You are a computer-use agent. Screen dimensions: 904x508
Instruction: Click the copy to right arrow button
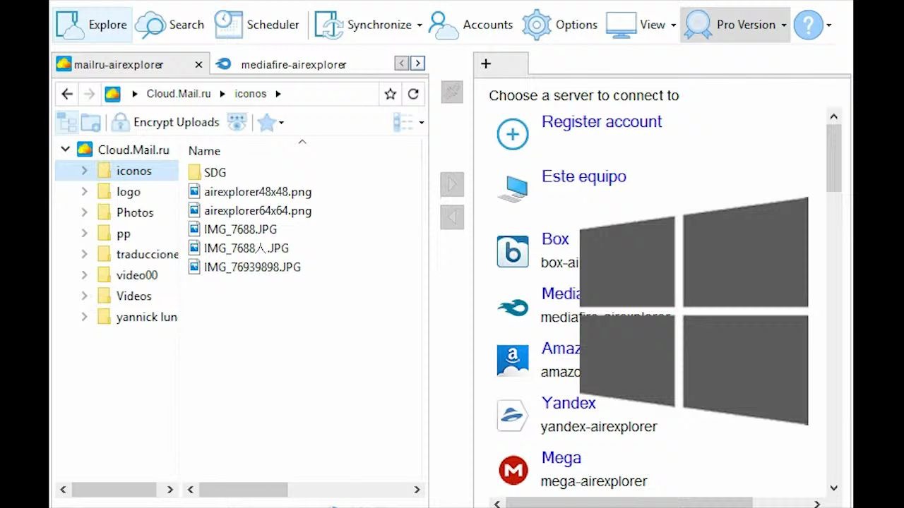[452, 184]
